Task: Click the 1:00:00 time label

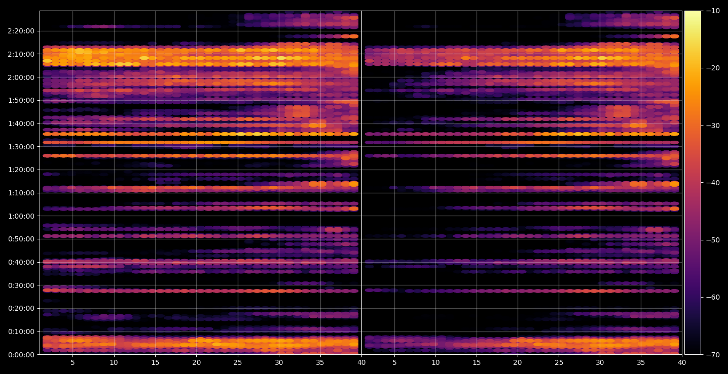Action: pos(21,216)
